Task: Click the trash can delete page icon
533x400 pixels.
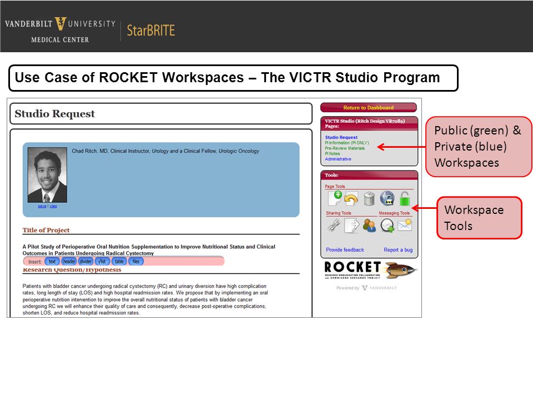Action: pos(369,199)
